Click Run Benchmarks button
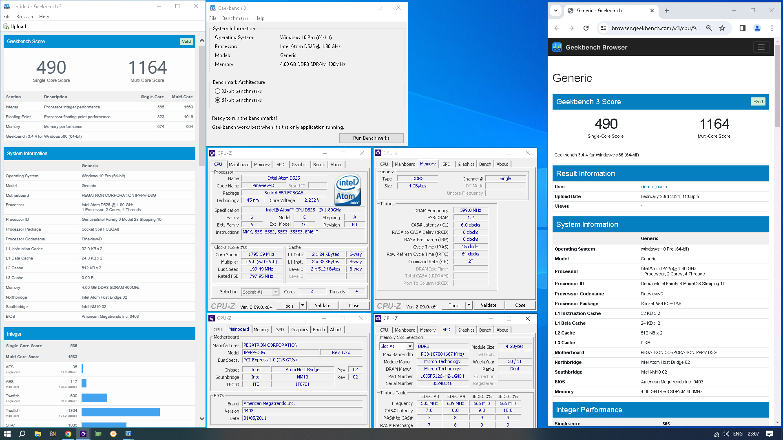783x440 pixels. 371,138
